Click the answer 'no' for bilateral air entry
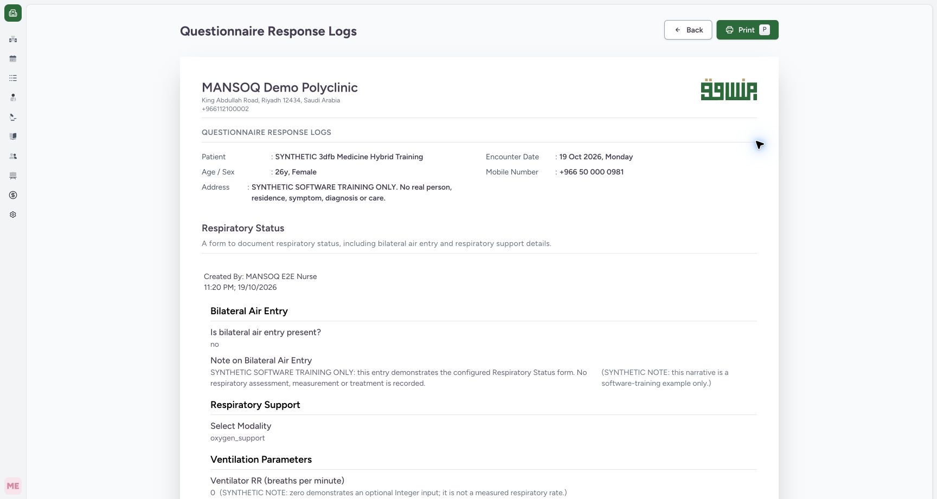This screenshot has width=937, height=499. 215,345
